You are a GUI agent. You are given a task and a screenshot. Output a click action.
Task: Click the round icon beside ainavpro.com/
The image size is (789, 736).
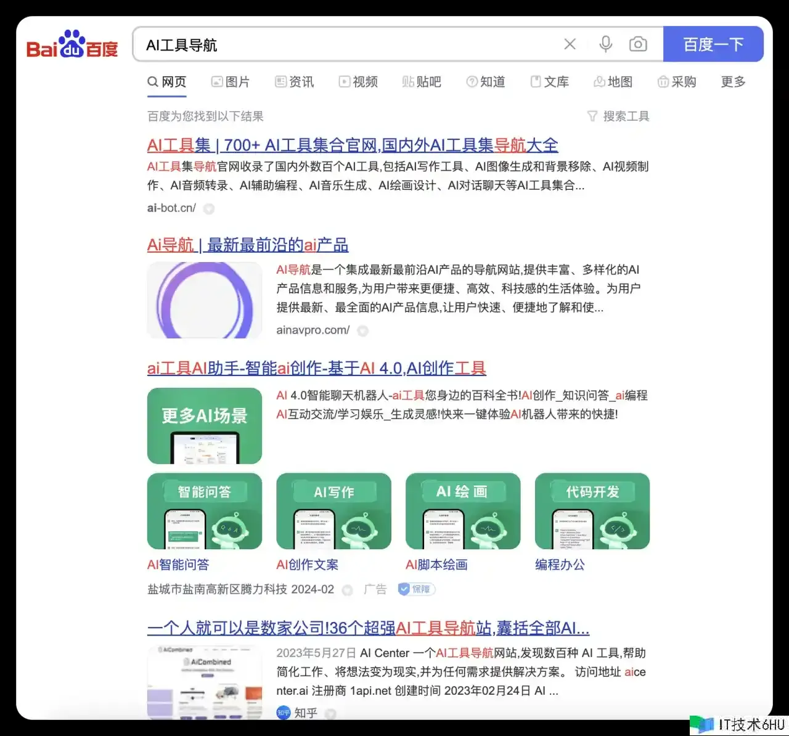coord(363,331)
